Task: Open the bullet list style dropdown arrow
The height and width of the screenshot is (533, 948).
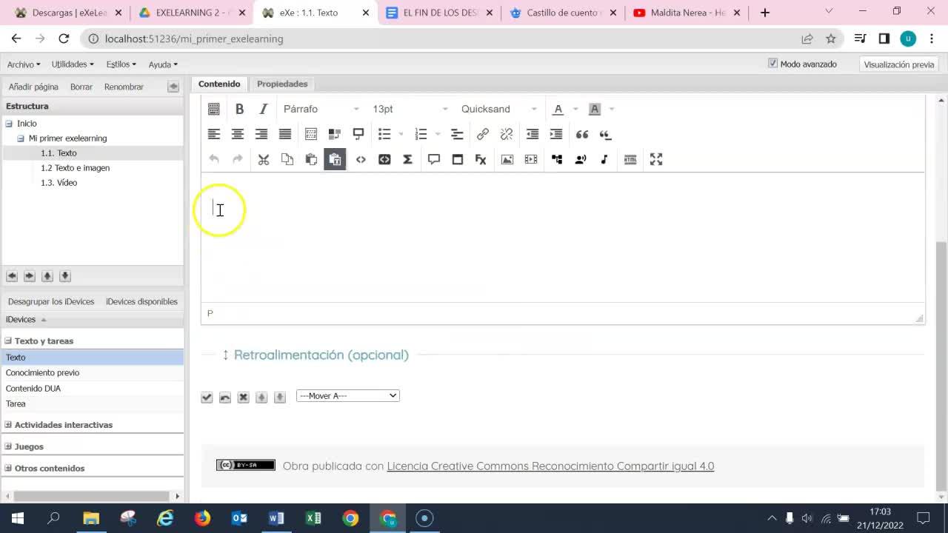Action: (401, 134)
